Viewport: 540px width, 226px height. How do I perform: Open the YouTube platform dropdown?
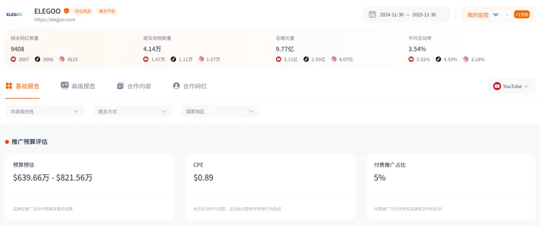tap(511, 86)
